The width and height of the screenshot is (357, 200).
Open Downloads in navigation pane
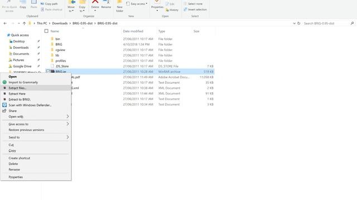(21, 48)
